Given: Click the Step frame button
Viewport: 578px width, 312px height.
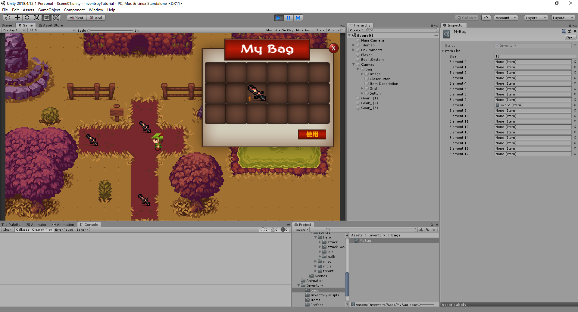Looking at the screenshot, I should coord(298,18).
